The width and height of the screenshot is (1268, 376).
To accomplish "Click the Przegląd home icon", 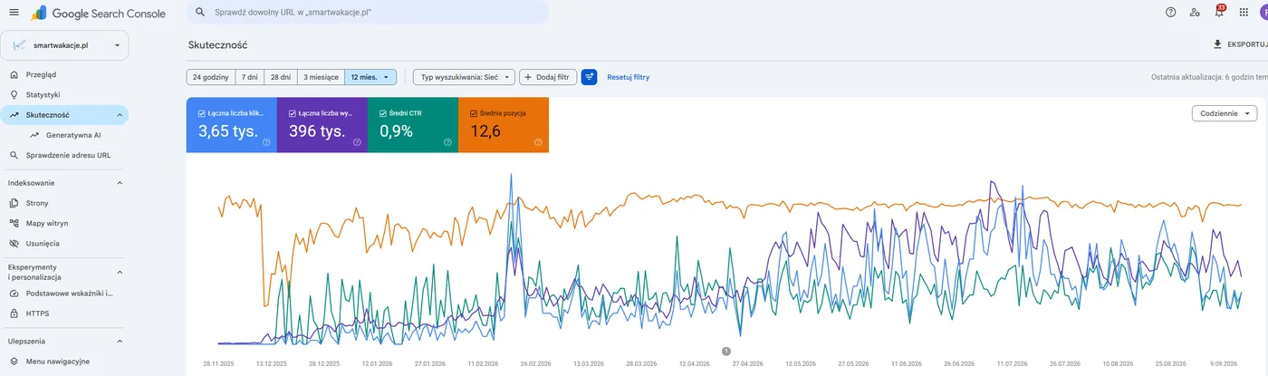I will (x=14, y=74).
